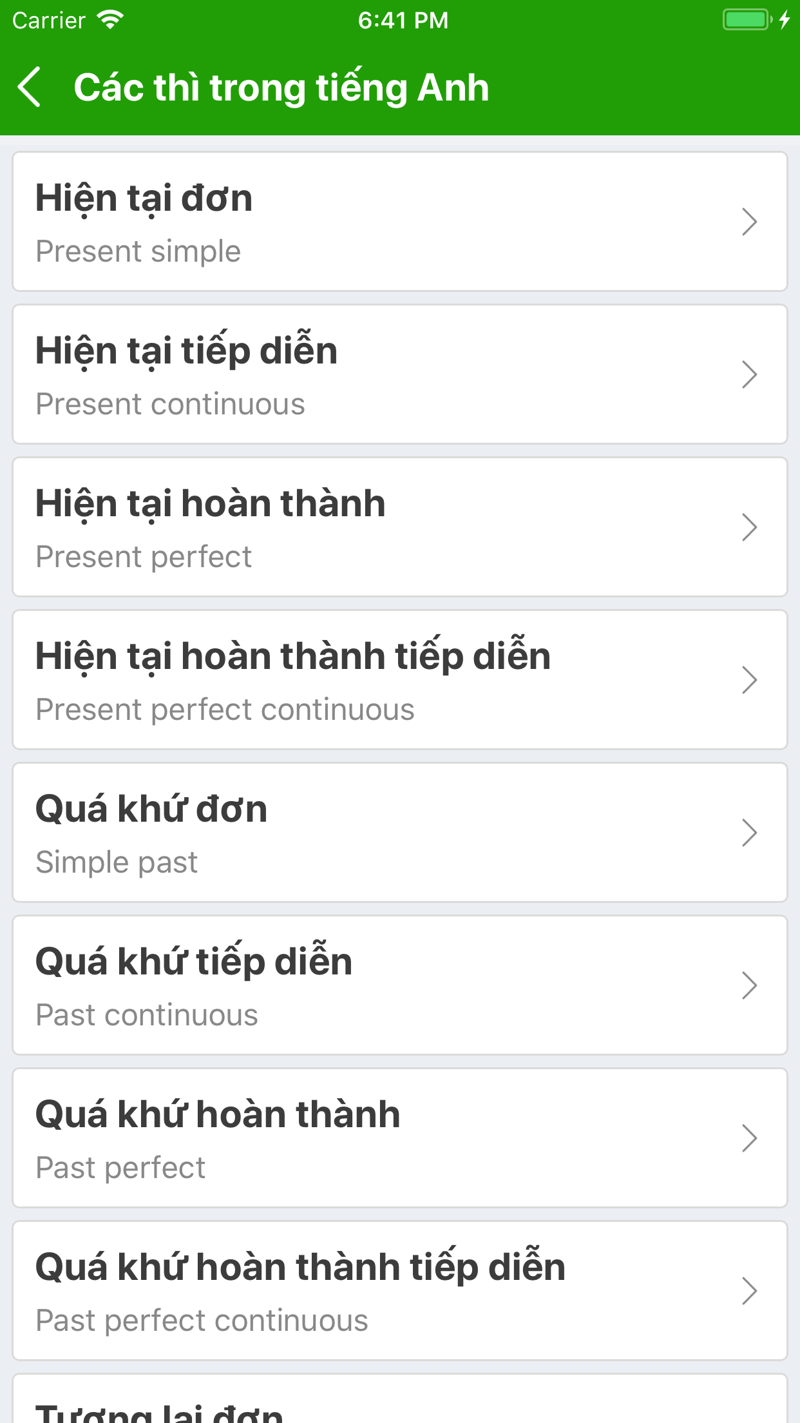Open Hiện tại hoàn thành tiếp diễn
The height and width of the screenshot is (1423, 800).
coord(293,656)
